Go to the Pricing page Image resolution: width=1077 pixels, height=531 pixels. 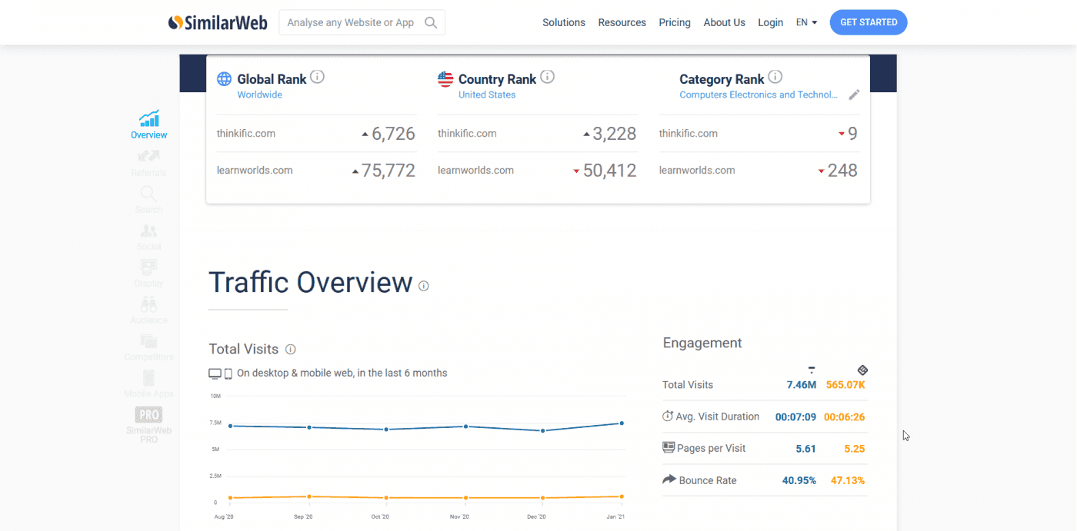pos(675,22)
